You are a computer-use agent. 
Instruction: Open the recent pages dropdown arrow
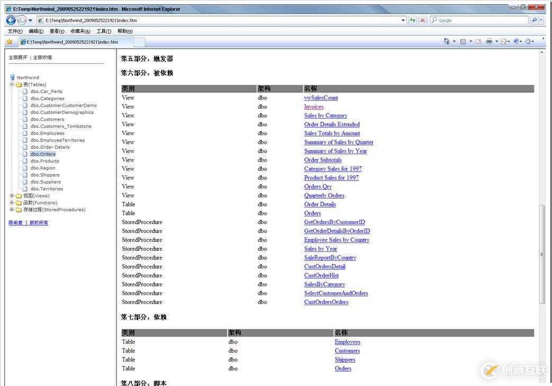point(30,21)
